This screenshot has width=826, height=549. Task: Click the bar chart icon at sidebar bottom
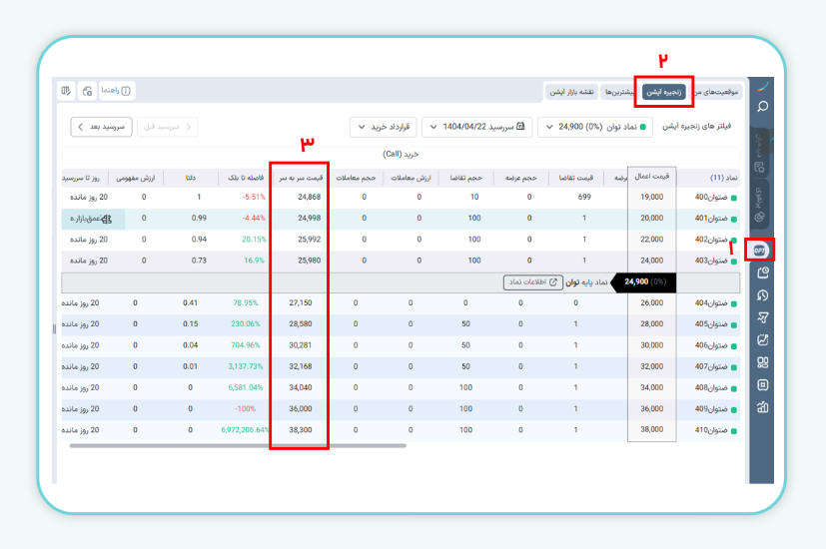coord(762,407)
